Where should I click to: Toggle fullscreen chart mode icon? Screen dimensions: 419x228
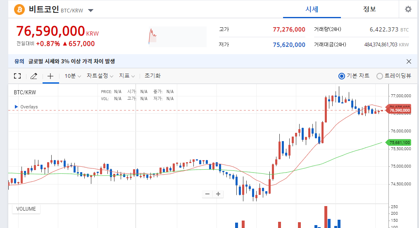tap(17, 76)
